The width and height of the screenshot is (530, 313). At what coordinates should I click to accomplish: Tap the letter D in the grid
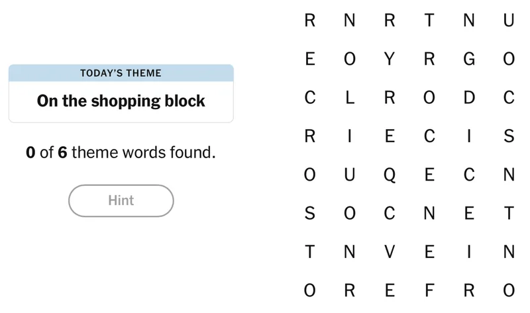point(469,98)
